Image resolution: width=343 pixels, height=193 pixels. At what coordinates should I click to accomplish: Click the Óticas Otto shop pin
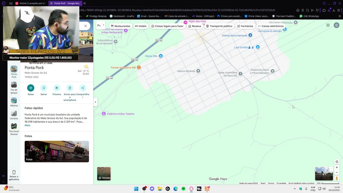click(x=161, y=56)
